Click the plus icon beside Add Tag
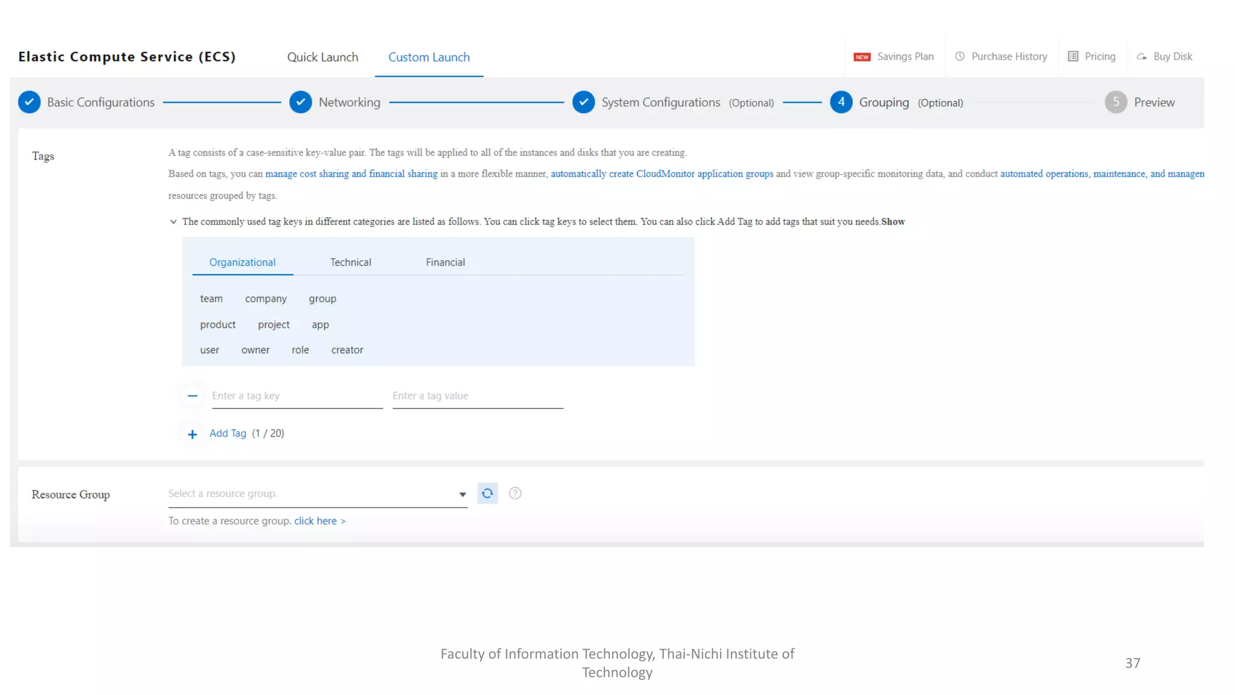 pos(192,434)
